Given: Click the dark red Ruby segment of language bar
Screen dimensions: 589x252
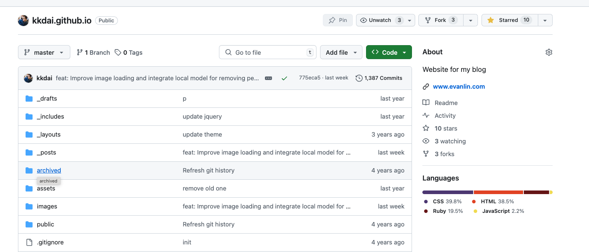Looking at the screenshot, I should click(536, 192).
